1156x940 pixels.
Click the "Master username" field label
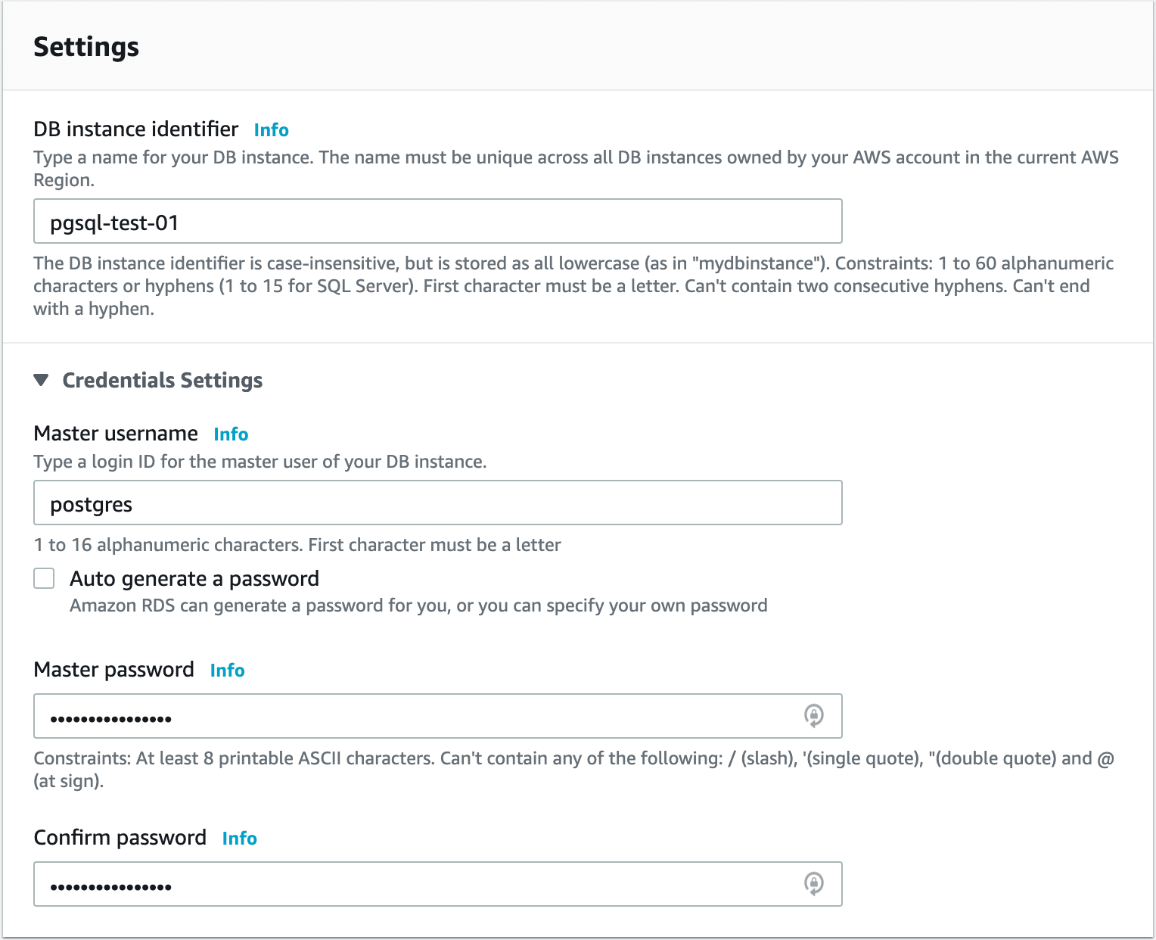point(116,434)
